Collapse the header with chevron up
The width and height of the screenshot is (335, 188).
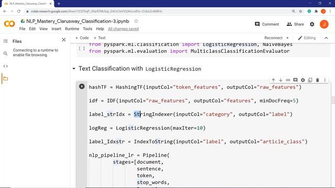326,38
